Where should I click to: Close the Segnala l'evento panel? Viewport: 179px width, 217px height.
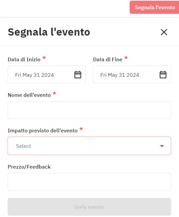(164, 32)
